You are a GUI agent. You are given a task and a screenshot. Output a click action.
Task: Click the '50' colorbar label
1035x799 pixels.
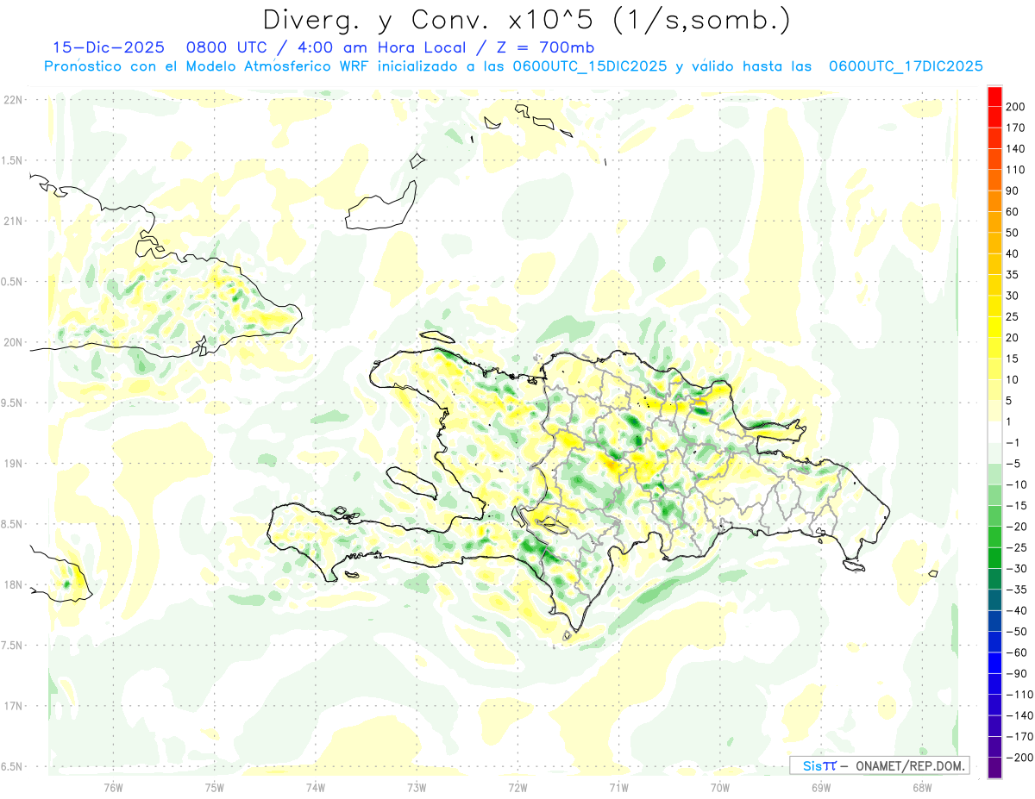pyautogui.click(x=1012, y=233)
